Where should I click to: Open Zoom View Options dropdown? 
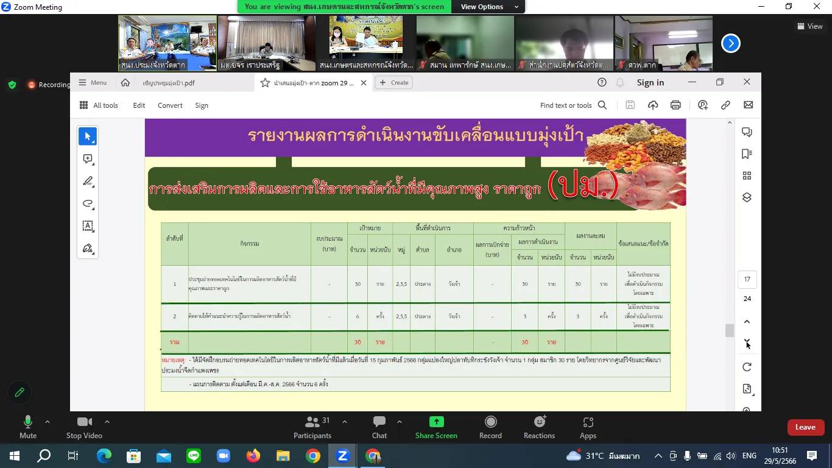click(490, 7)
